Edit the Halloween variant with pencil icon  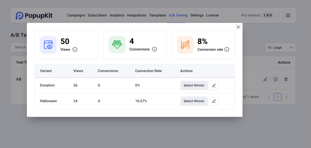(x=214, y=101)
